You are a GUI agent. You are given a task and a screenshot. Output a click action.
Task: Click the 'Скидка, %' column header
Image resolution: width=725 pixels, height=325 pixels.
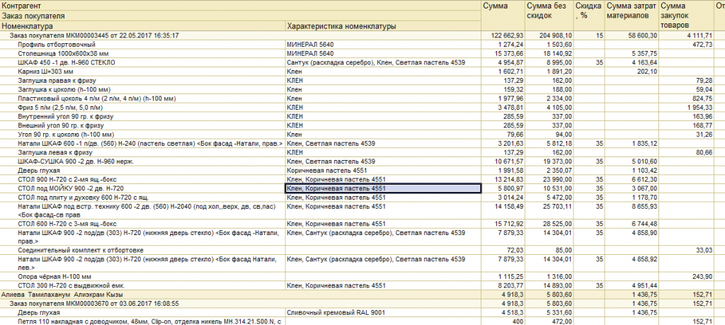pyautogui.click(x=588, y=16)
